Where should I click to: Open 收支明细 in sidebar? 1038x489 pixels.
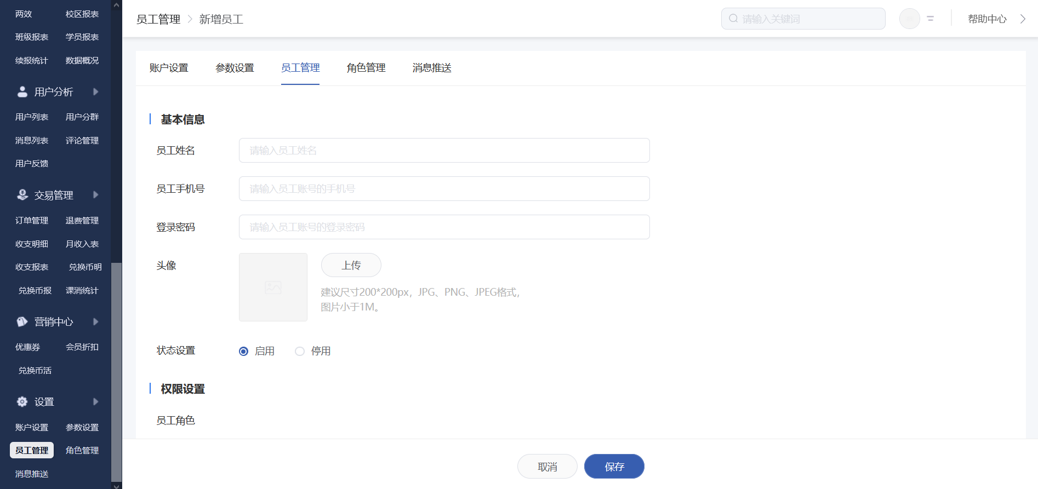(32, 244)
